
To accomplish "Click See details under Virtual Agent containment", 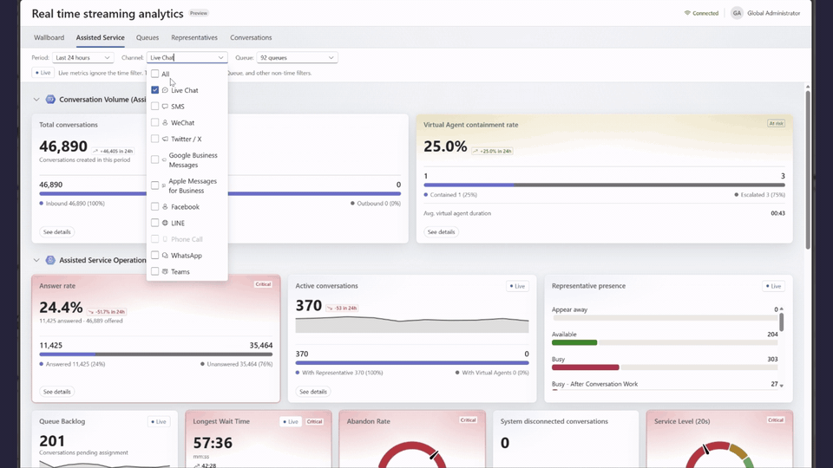I will [441, 232].
